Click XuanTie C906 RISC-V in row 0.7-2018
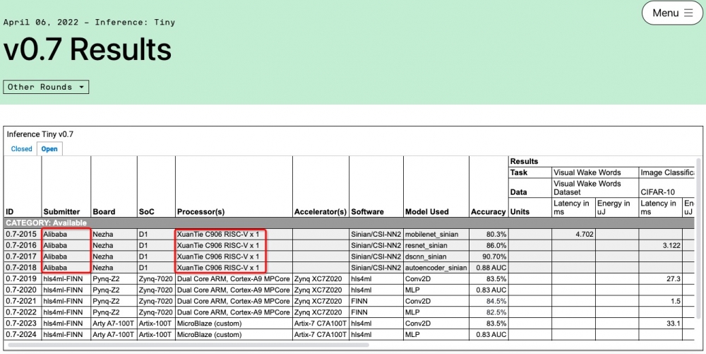This screenshot has width=706, height=354. (218, 268)
